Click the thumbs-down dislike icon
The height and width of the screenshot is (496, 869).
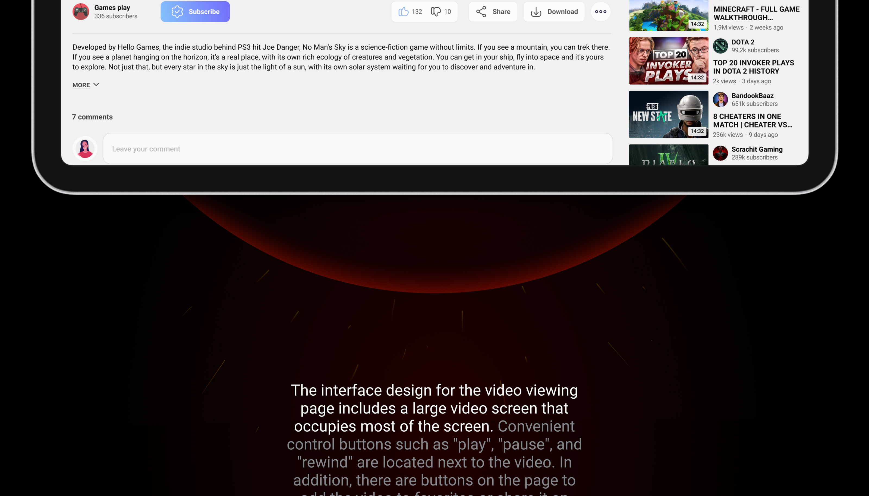(435, 12)
